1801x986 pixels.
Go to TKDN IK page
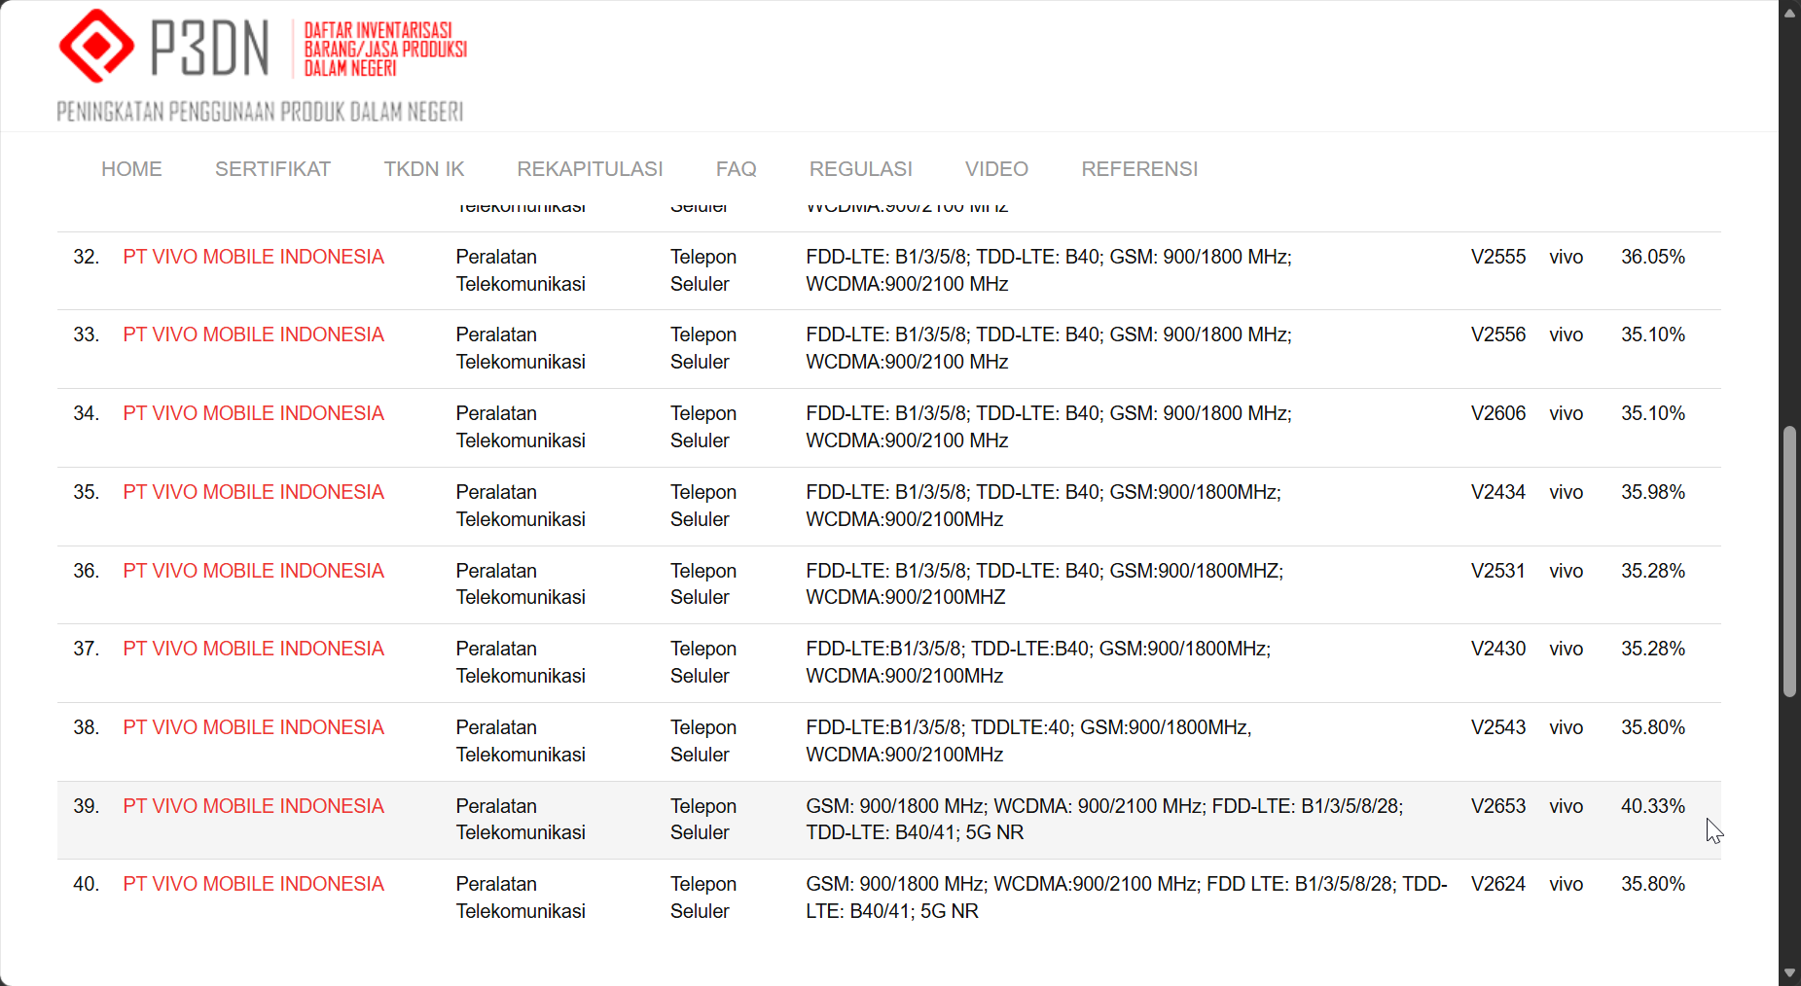pos(424,169)
